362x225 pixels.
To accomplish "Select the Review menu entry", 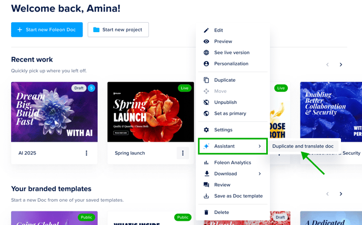I will pos(233,185).
